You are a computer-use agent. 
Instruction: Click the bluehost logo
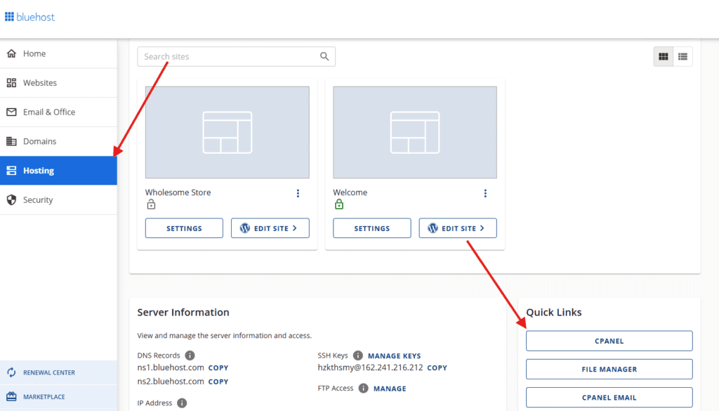(x=29, y=17)
